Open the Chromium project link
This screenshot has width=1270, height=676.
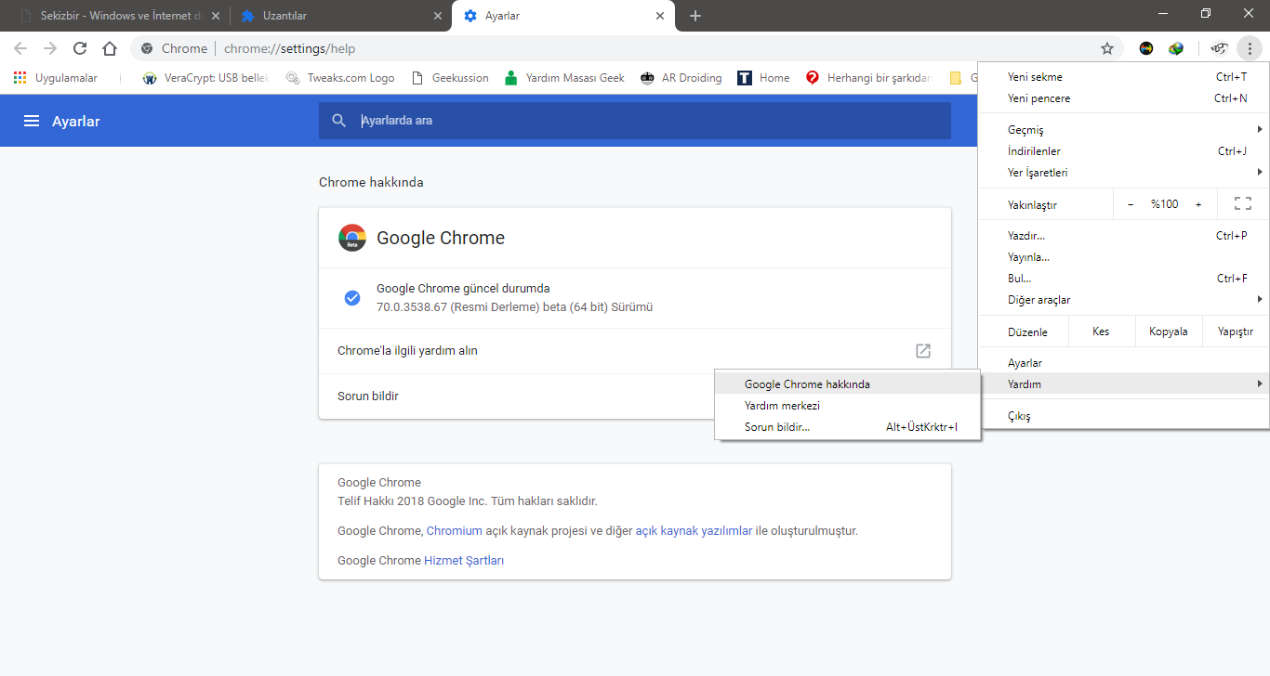455,531
